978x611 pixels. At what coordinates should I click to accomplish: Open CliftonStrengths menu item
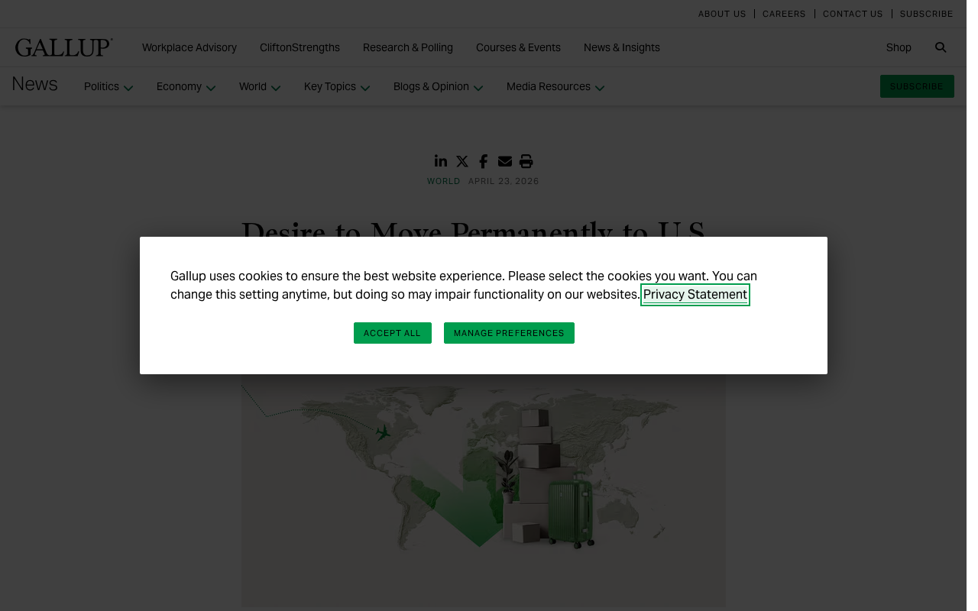coord(300,47)
